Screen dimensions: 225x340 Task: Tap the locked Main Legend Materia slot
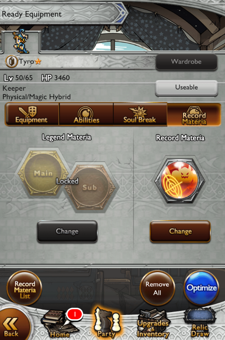(43, 173)
